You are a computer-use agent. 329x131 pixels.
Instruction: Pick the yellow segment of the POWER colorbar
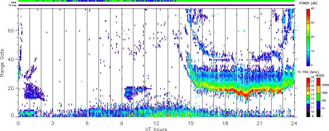pyautogui.click(x=309, y=27)
